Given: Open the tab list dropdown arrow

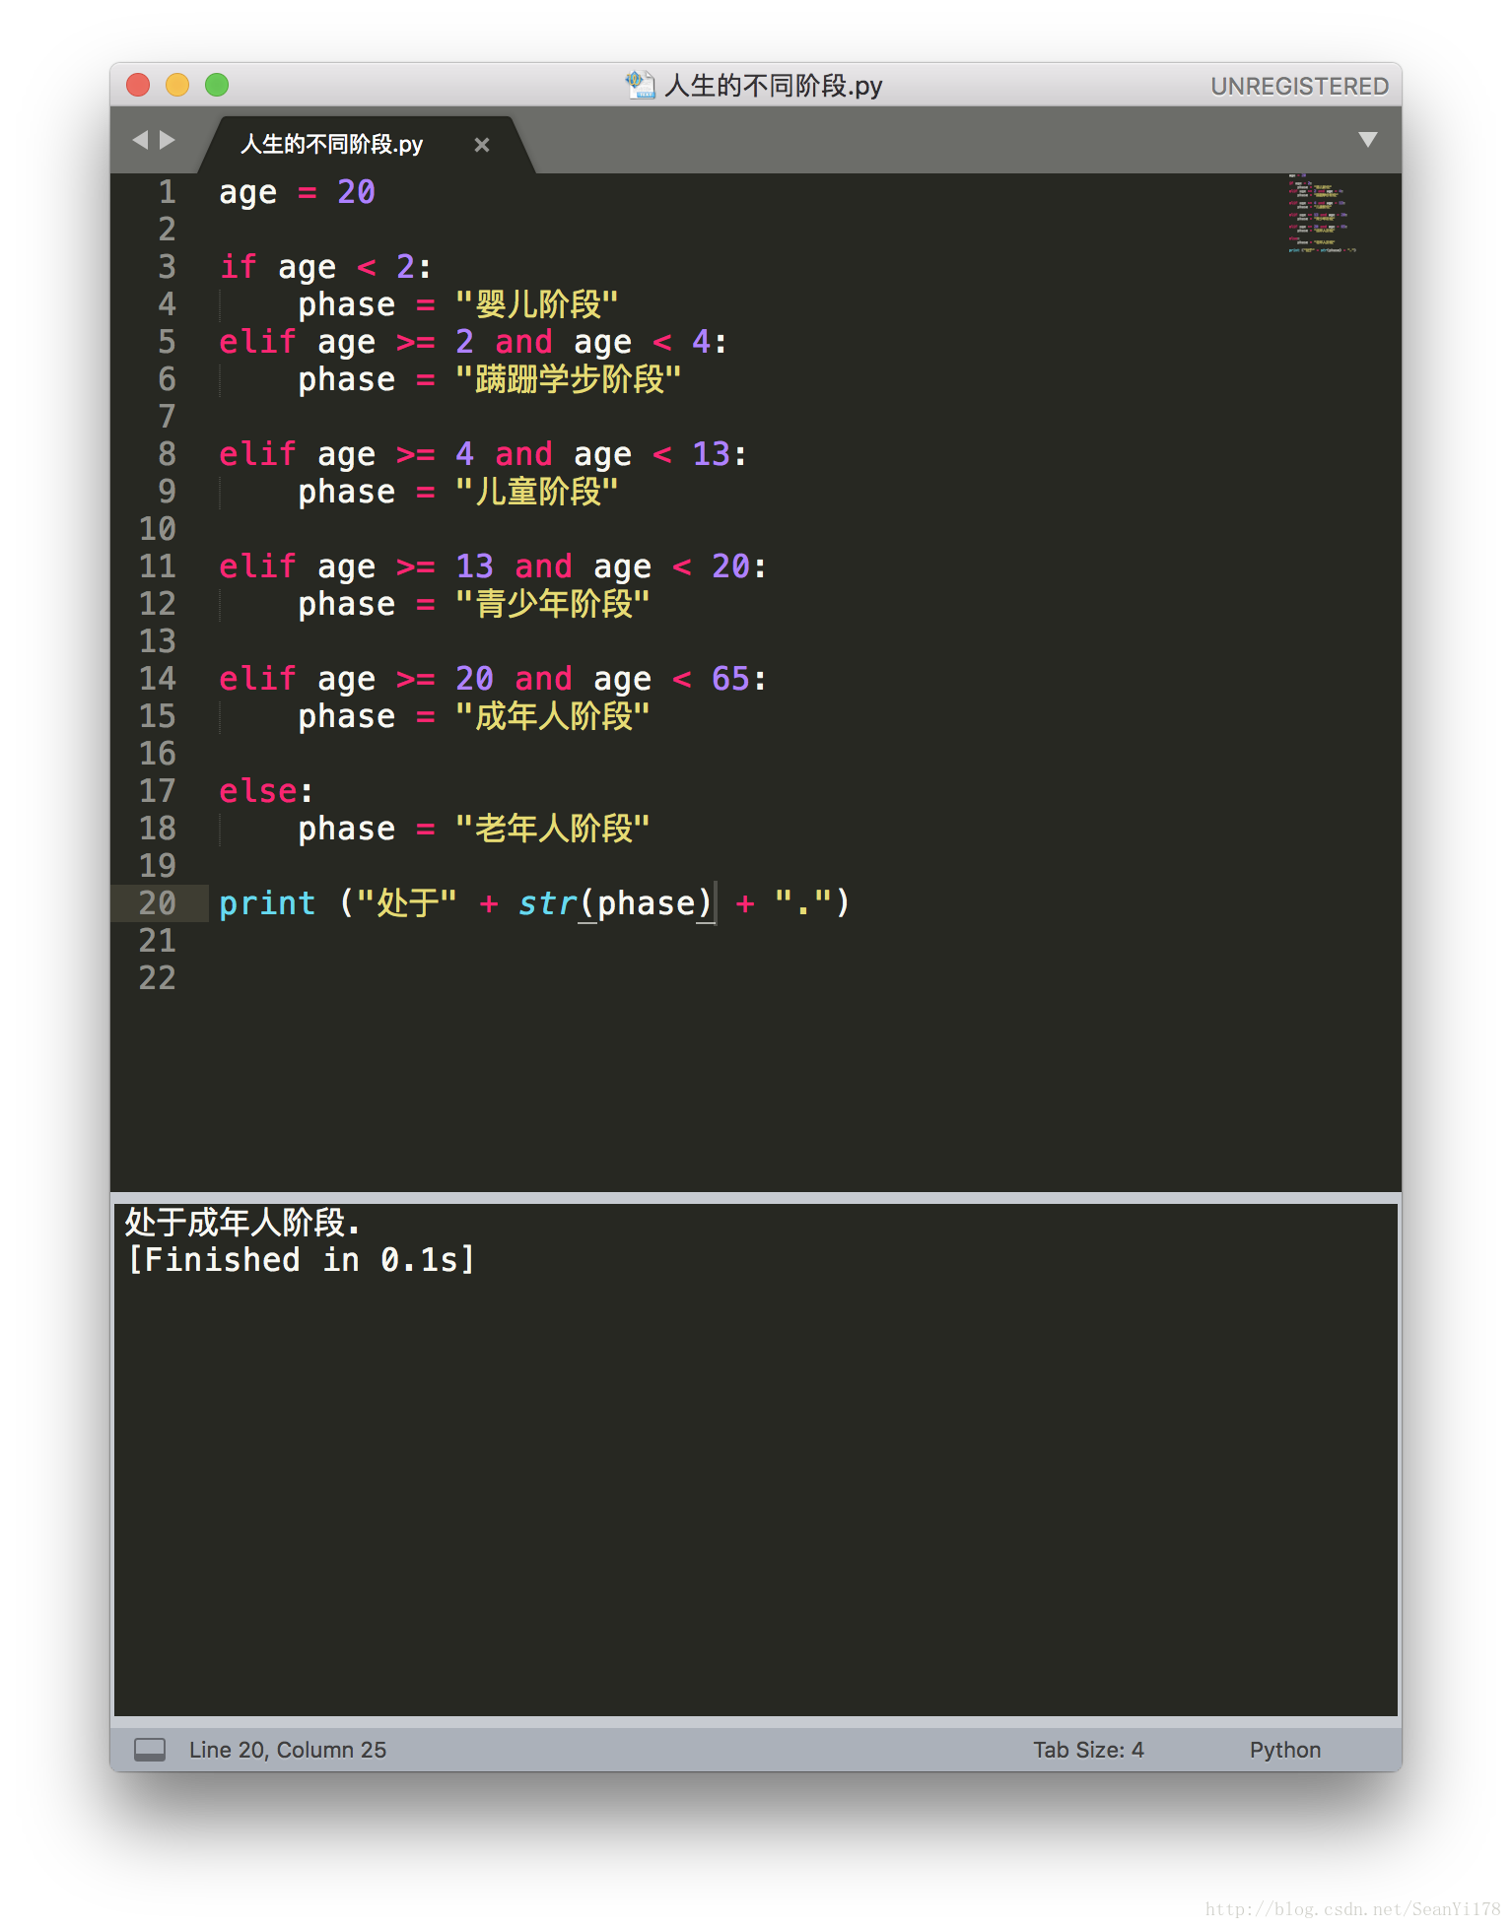Looking at the screenshot, I should click(x=1367, y=140).
